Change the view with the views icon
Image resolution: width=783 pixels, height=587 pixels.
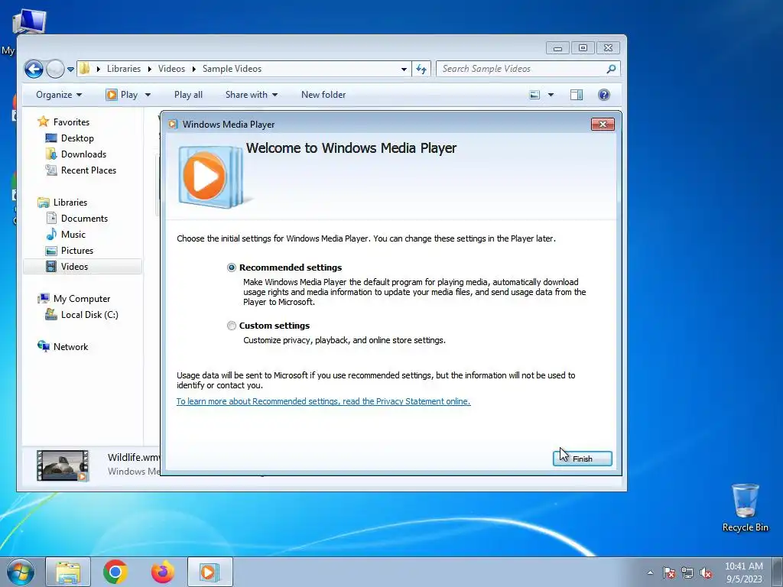[534, 95]
